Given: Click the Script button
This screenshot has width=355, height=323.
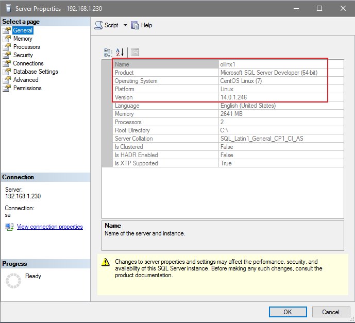Looking at the screenshot, I should pyautogui.click(x=107, y=25).
